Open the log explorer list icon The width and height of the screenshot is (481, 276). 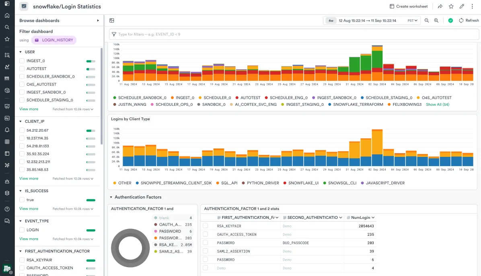click(x=7, y=55)
